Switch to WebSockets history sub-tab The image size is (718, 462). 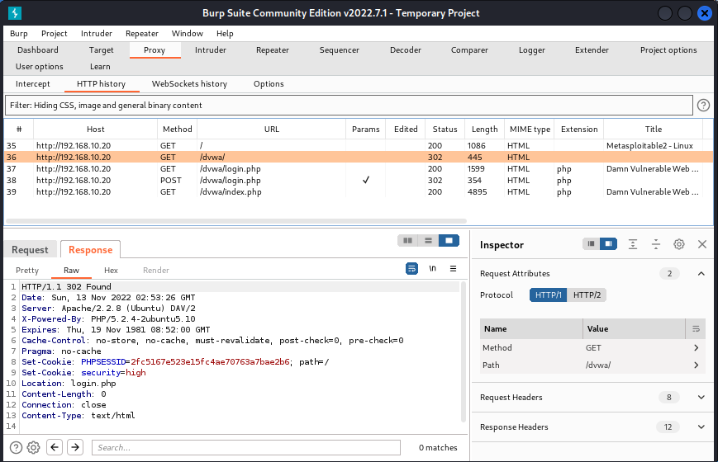click(x=189, y=83)
